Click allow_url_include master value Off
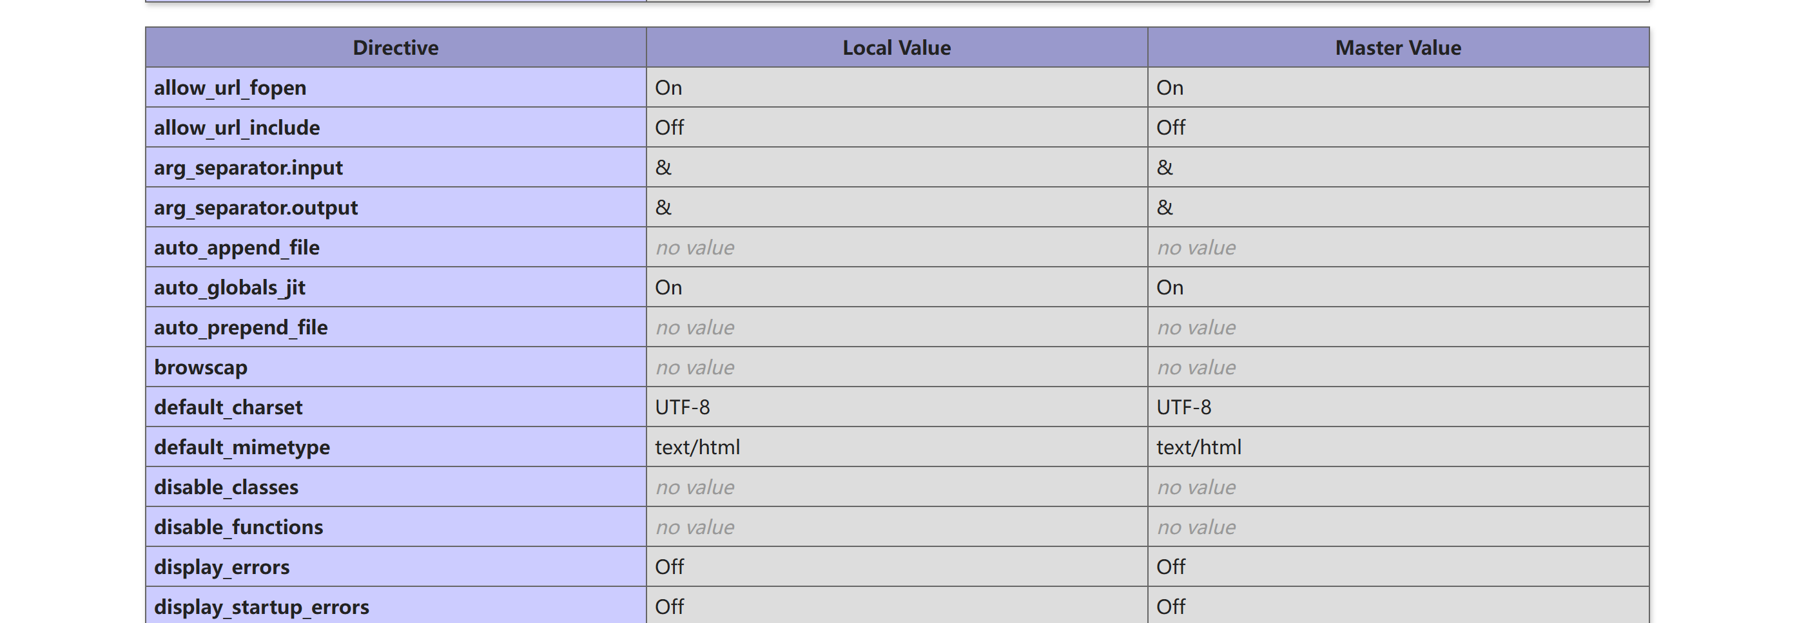 coord(1171,128)
